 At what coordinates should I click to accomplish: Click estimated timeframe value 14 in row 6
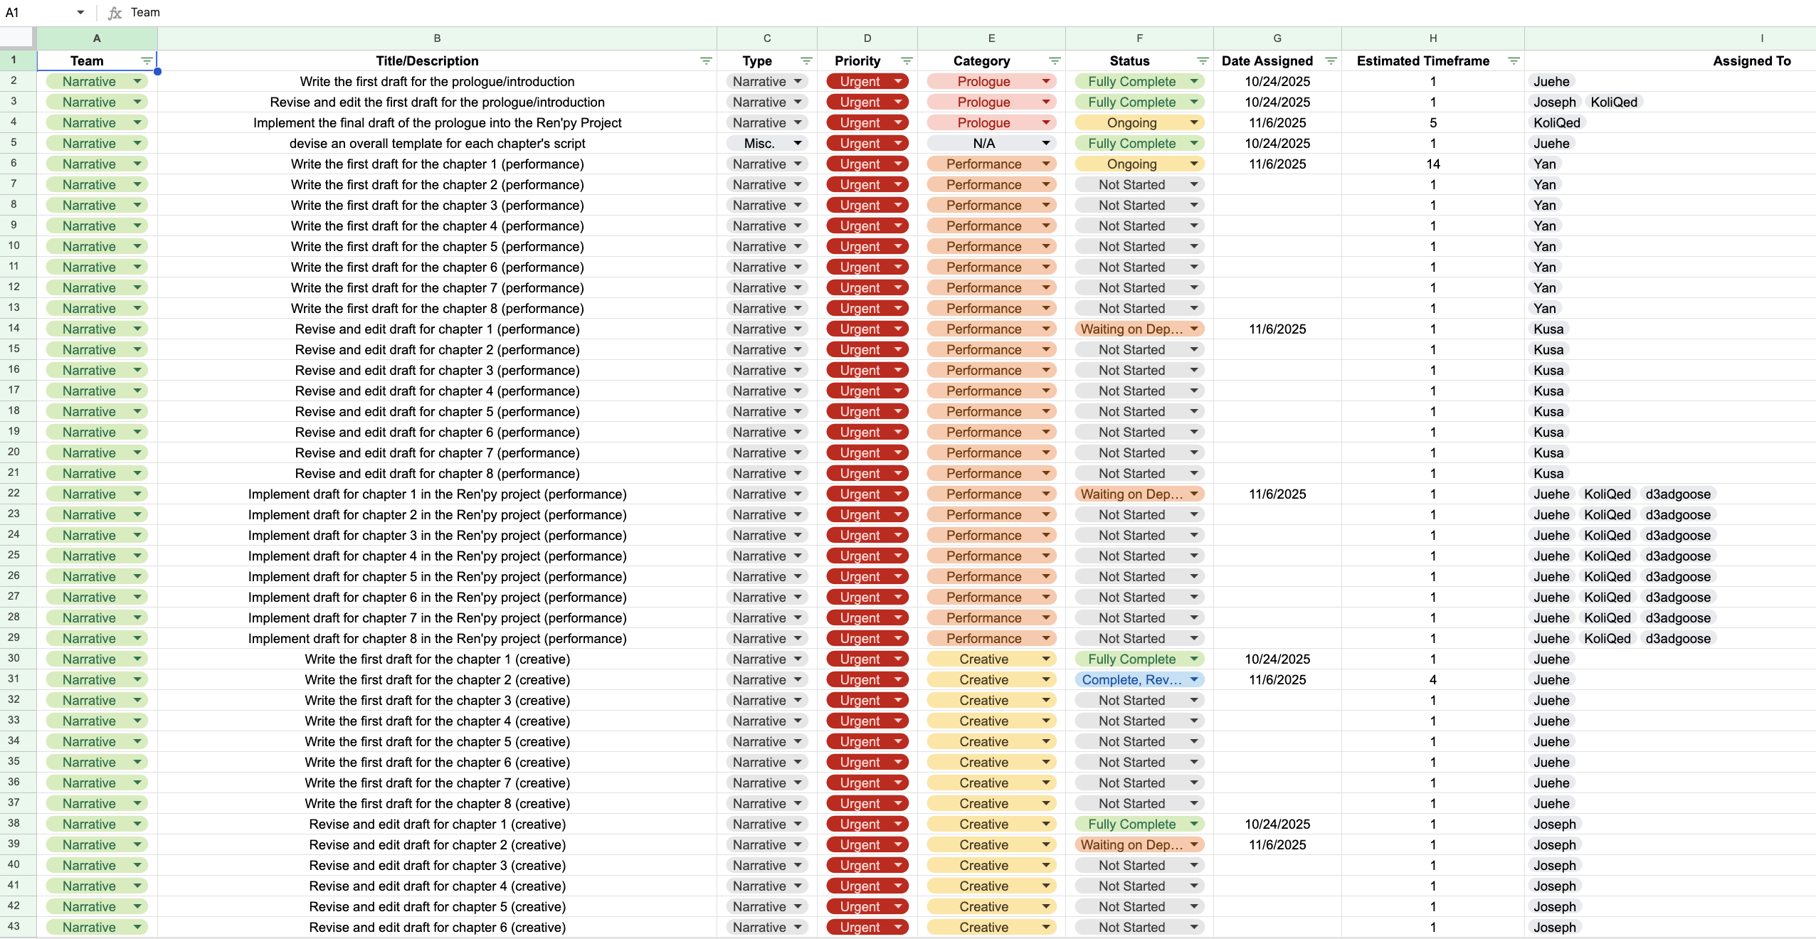point(1433,164)
